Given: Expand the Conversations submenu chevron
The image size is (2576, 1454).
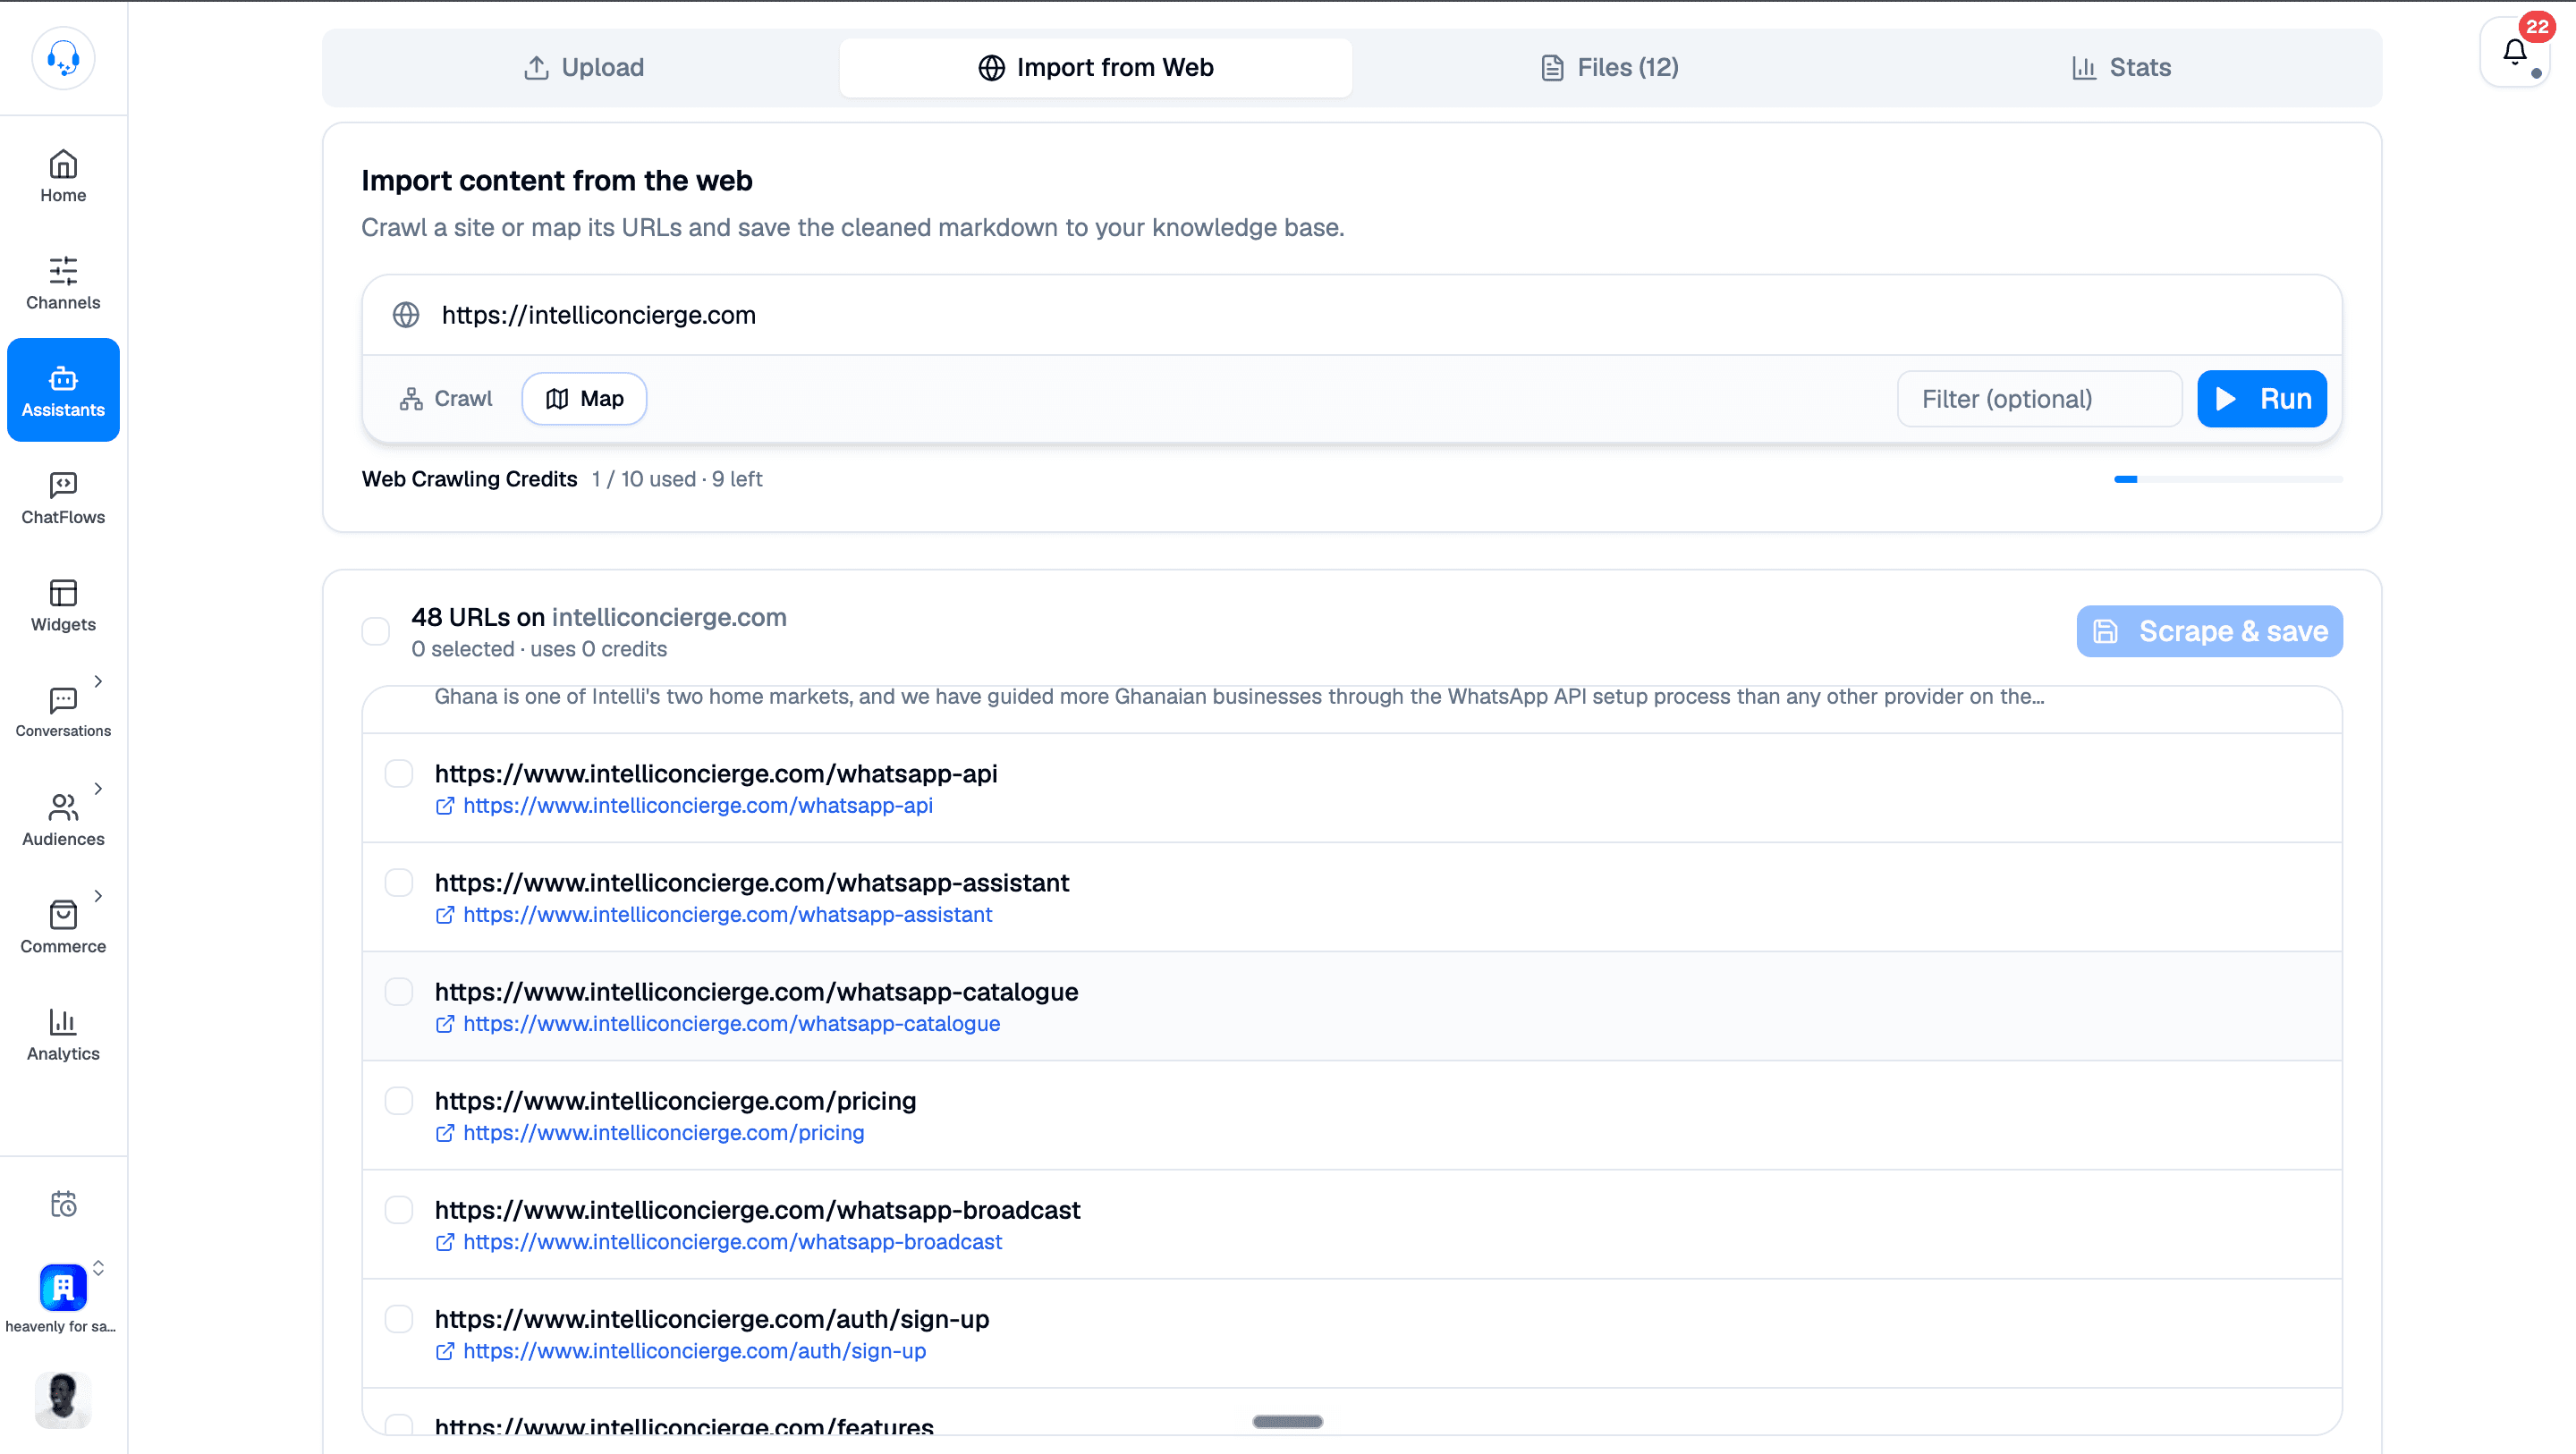Looking at the screenshot, I should 98,681.
